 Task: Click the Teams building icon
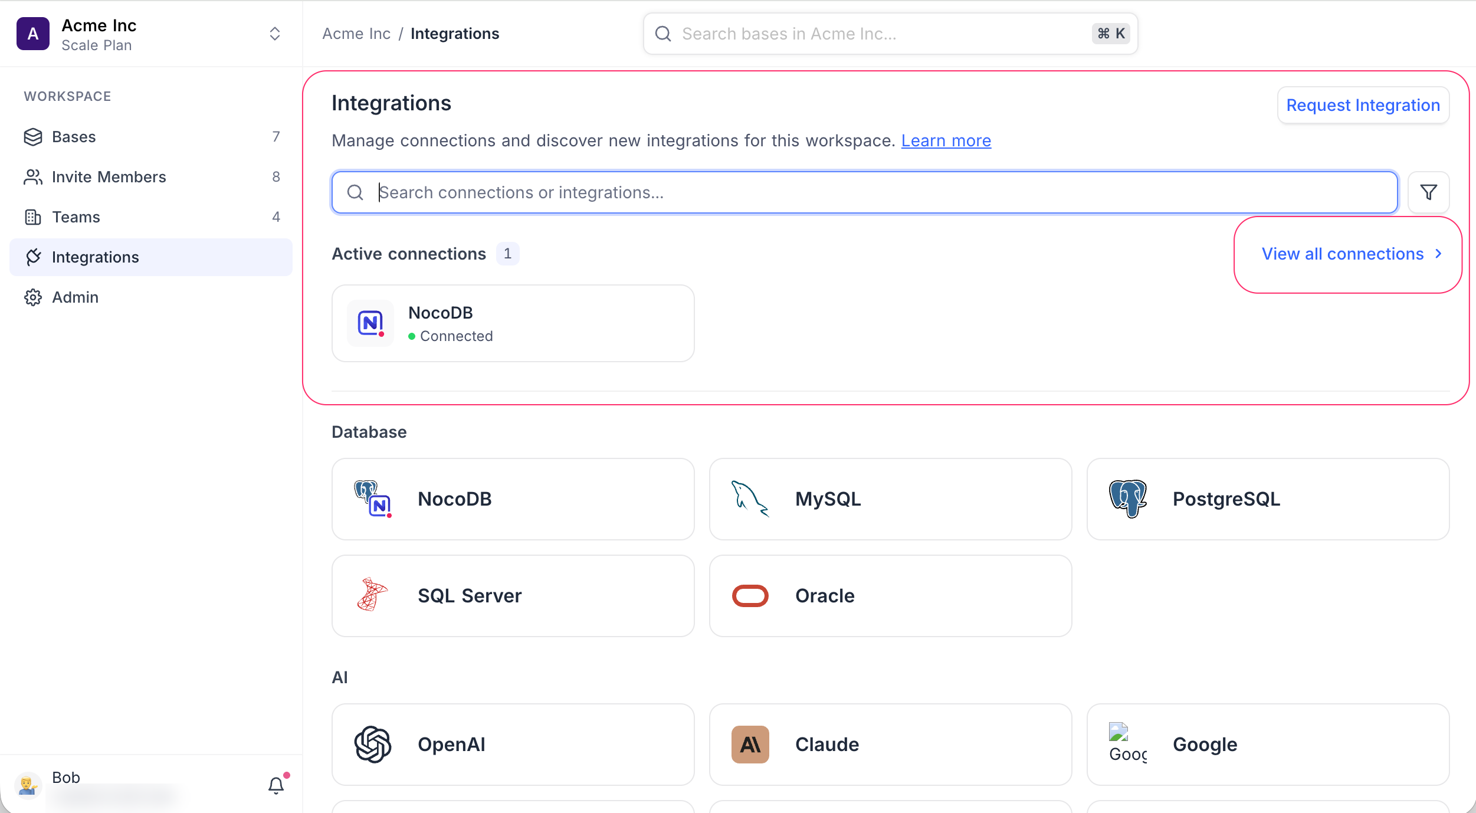coord(33,217)
